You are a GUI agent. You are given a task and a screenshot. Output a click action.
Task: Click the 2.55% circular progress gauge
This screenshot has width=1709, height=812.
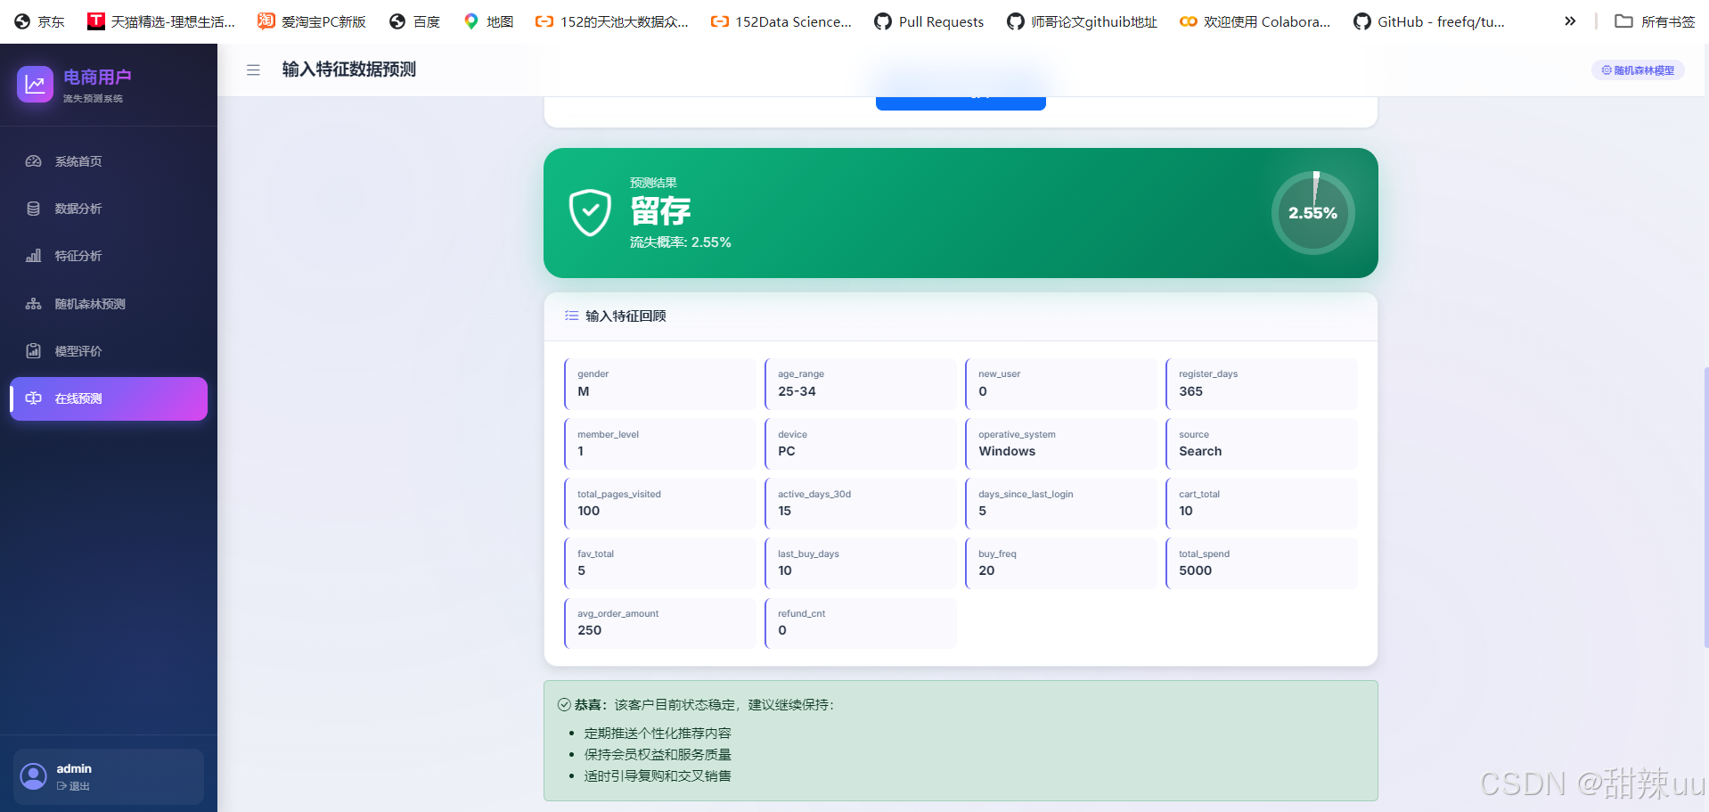point(1312,213)
